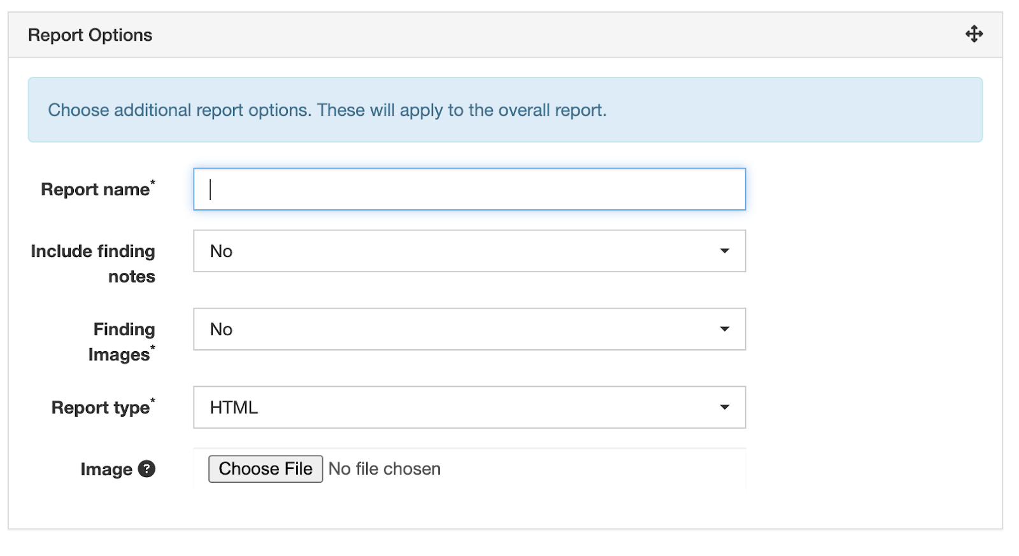Click the caret arrow on Include finding notes
This screenshot has width=1019, height=556.
[x=724, y=251]
